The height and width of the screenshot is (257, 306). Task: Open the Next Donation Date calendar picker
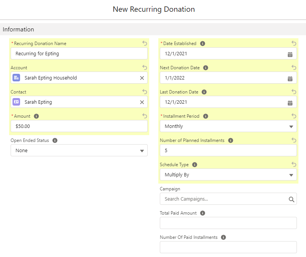point(290,78)
